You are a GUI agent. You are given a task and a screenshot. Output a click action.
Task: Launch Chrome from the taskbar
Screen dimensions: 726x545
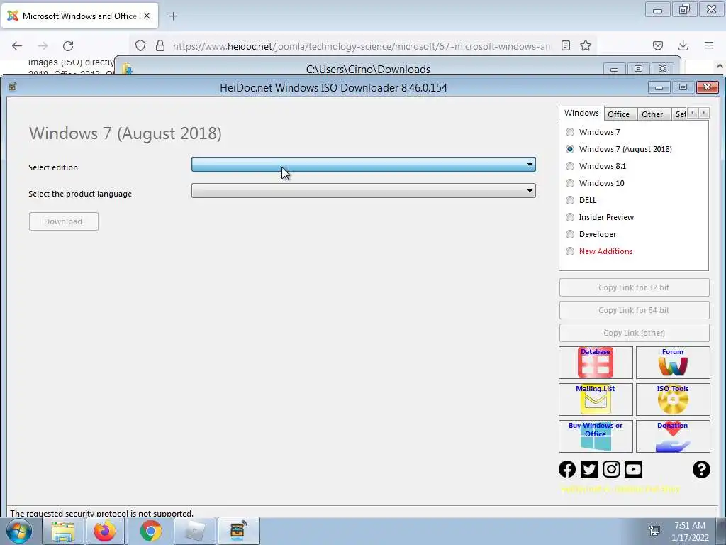click(x=150, y=531)
